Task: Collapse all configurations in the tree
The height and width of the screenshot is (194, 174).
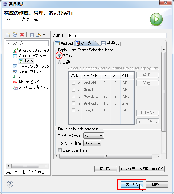Action: pyautogui.click(x=31, y=35)
